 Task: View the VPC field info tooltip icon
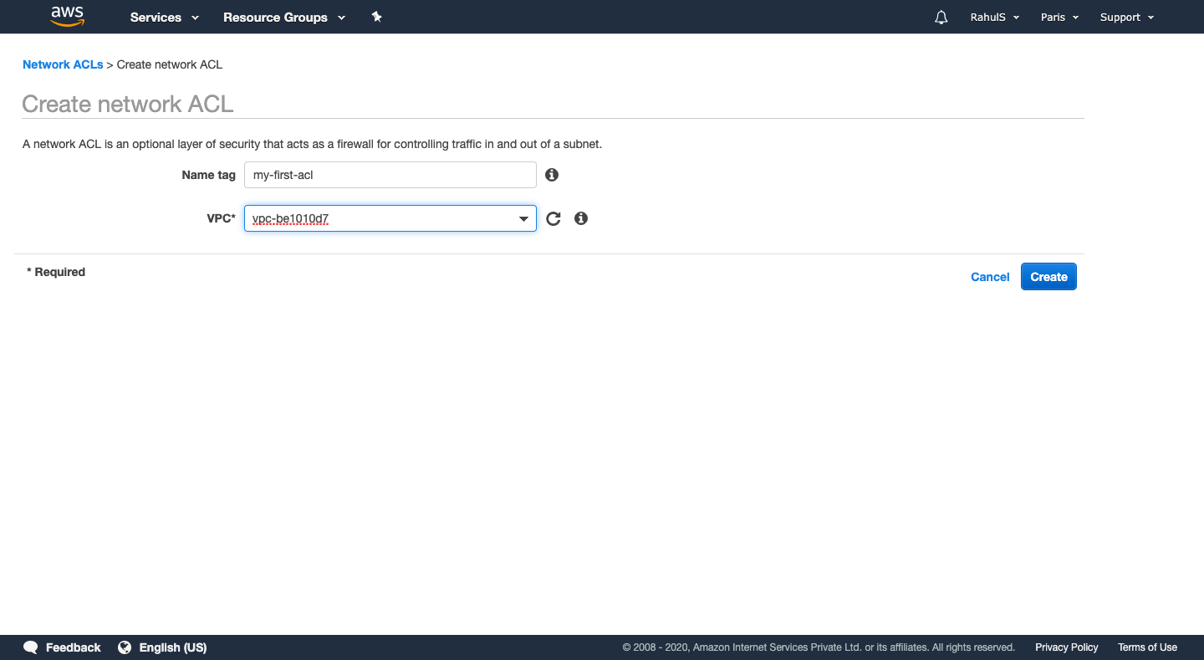click(x=581, y=218)
